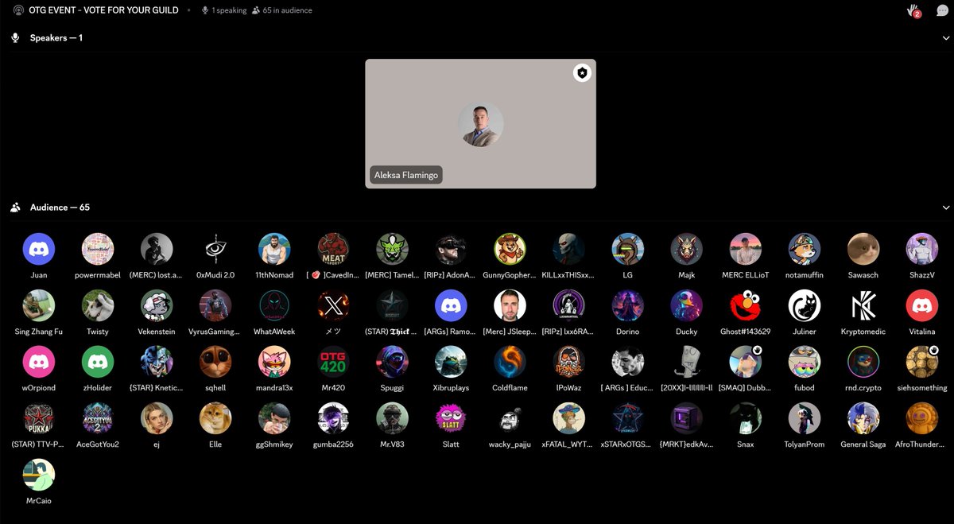The height and width of the screenshot is (524, 954).
Task: Open Mr.V83 soldier avatar
Action: pyautogui.click(x=392, y=418)
